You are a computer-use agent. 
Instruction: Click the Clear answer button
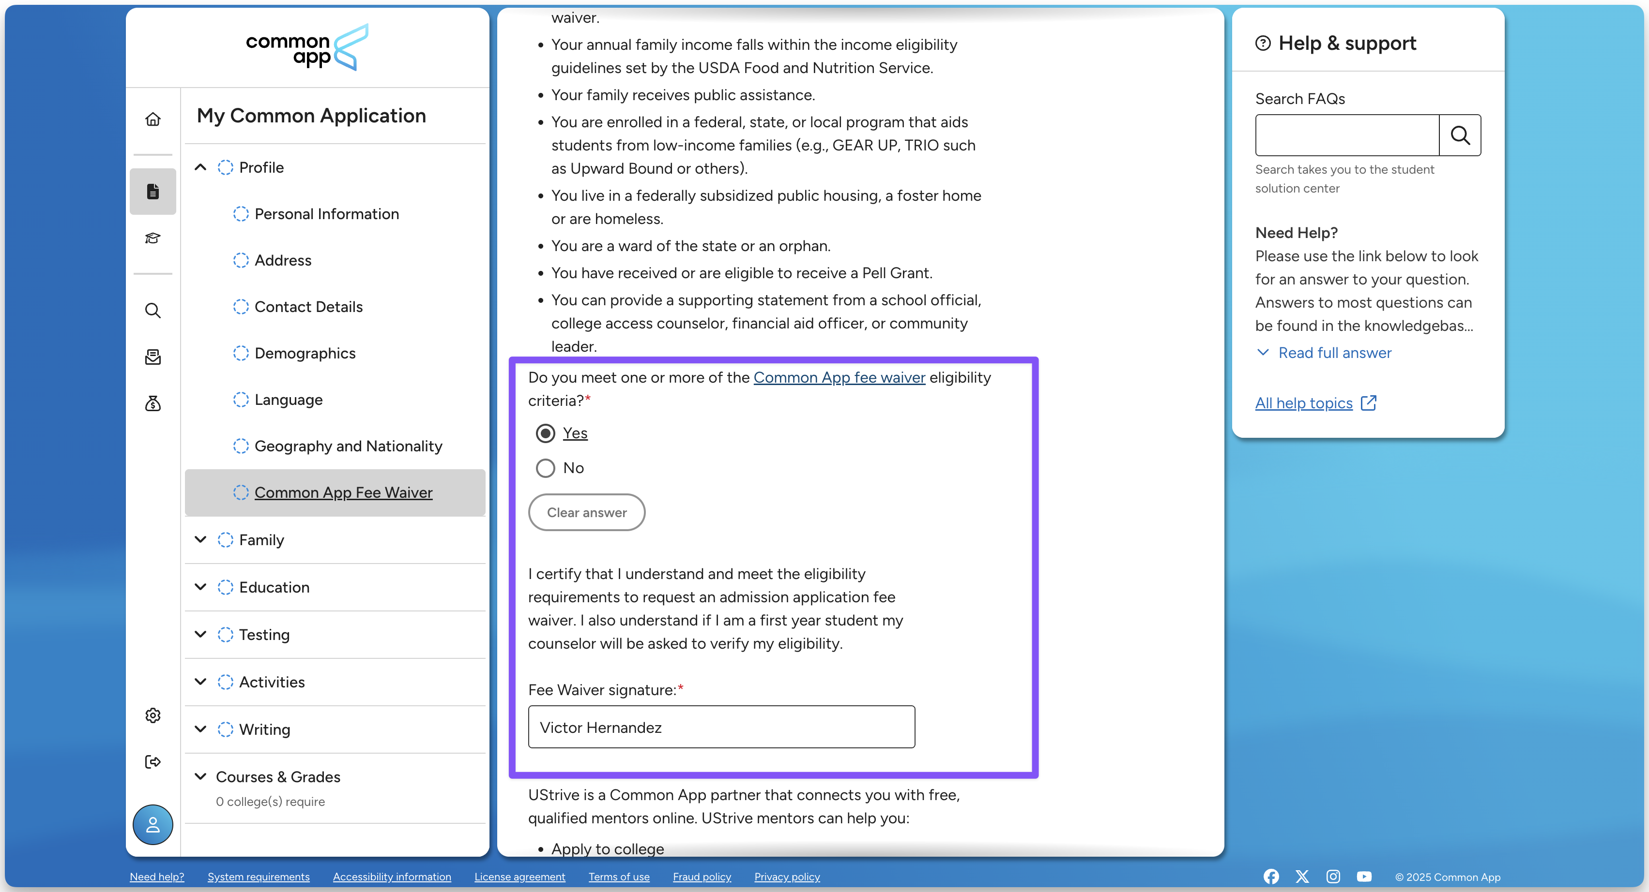[x=586, y=512]
